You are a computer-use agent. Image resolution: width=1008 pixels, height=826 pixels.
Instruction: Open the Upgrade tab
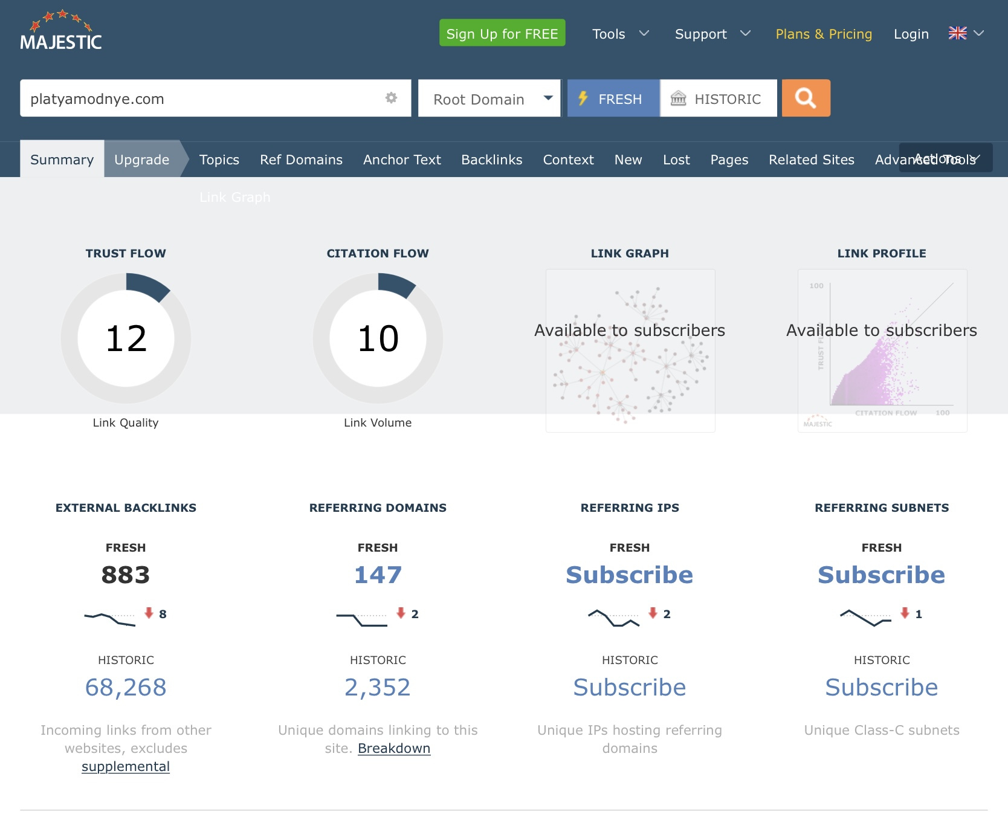(x=142, y=160)
